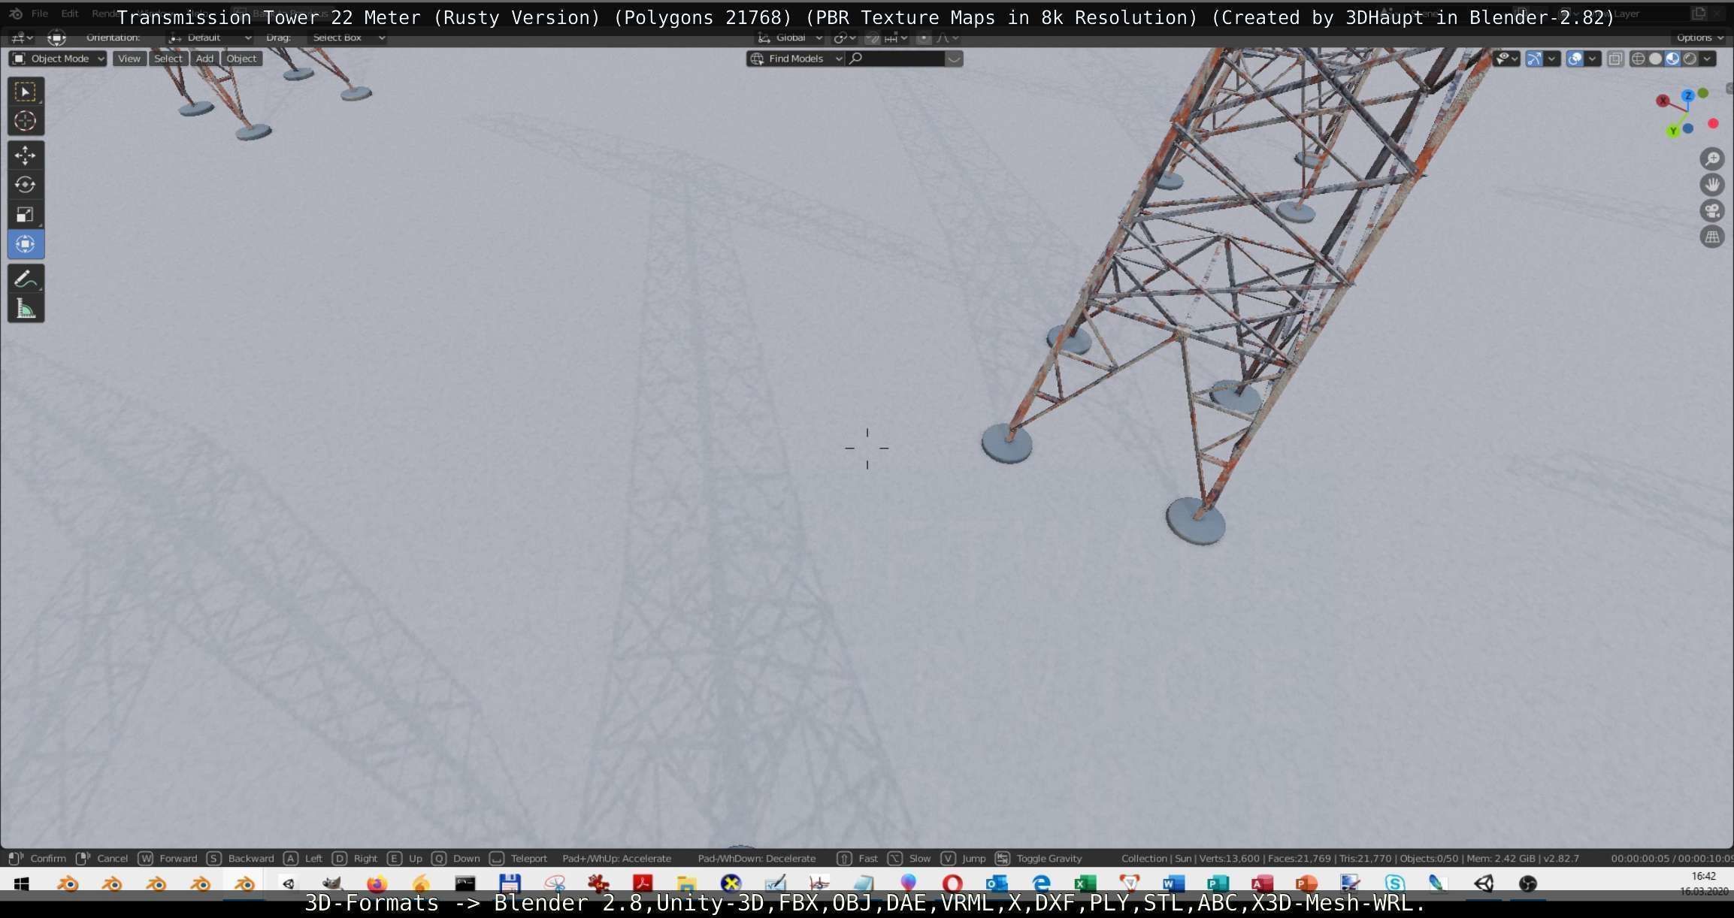
Task: Switch perspective/orthographic grid button
Action: click(1712, 237)
